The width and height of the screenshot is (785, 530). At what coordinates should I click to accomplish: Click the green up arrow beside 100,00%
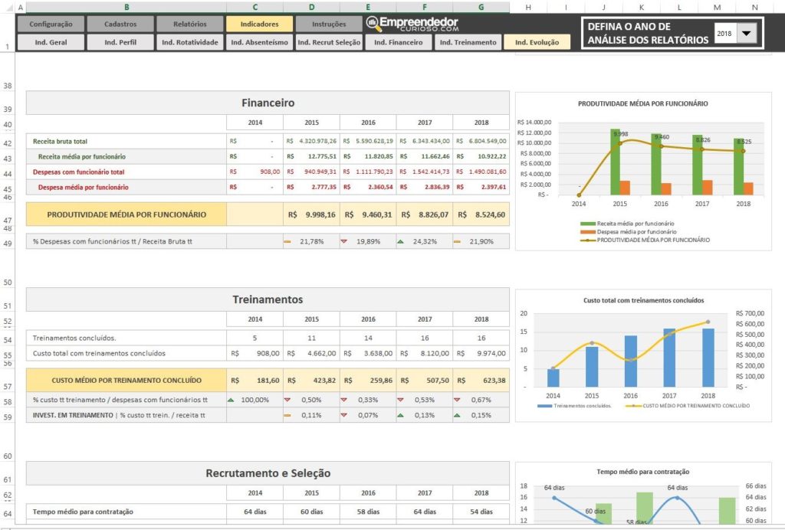point(232,400)
